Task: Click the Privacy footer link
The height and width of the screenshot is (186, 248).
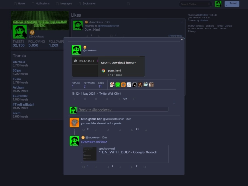Action: click(192, 31)
